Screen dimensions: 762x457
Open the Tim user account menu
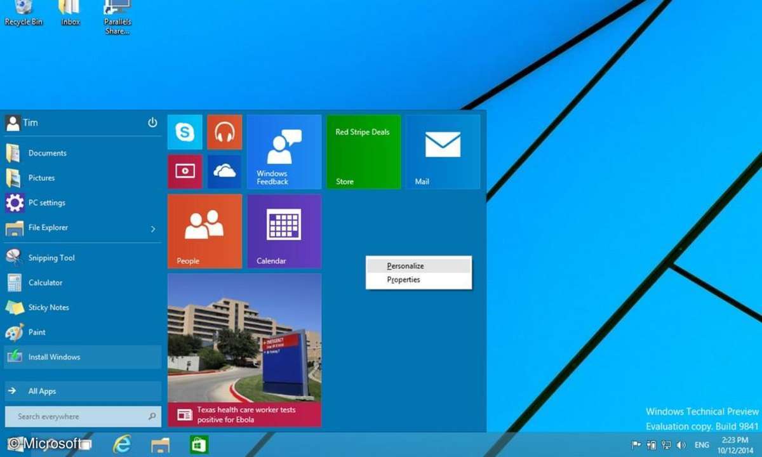tap(22, 123)
